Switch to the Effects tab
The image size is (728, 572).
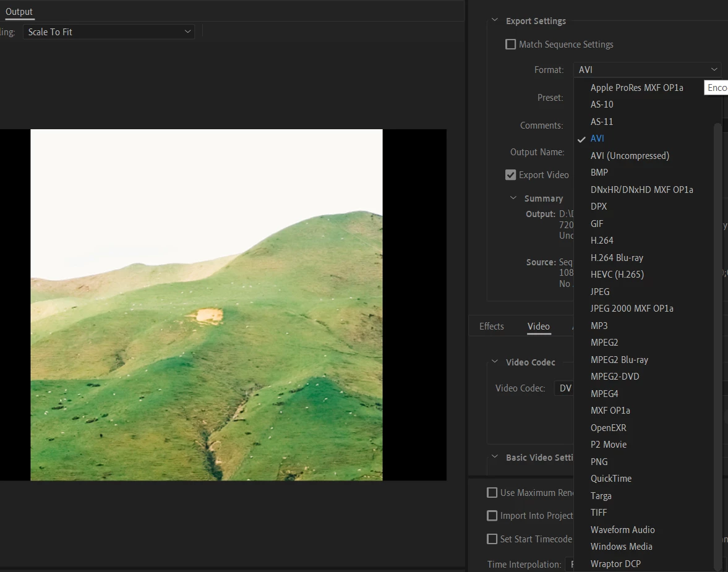(491, 327)
